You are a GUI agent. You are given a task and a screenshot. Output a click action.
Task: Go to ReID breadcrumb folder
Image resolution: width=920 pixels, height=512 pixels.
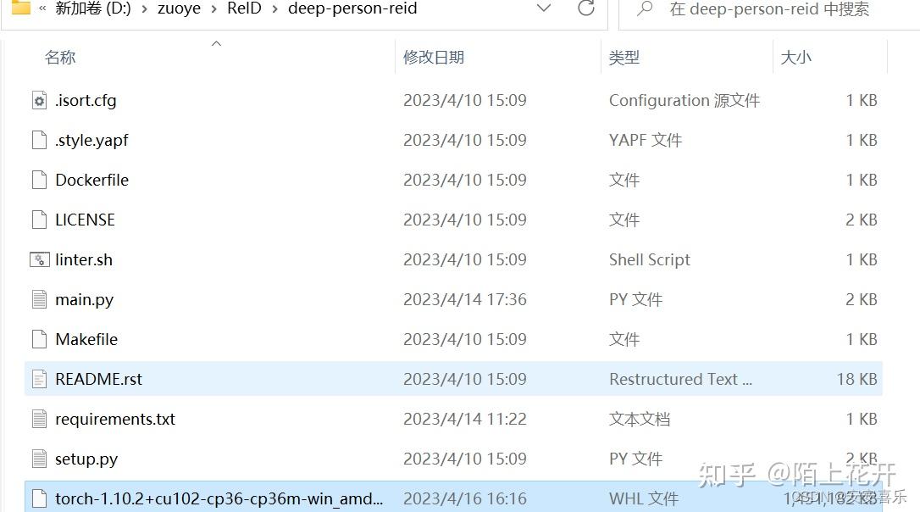click(x=245, y=9)
